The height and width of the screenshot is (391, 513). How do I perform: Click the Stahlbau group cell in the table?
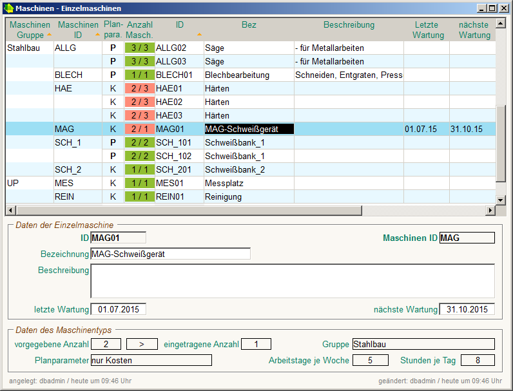30,48
